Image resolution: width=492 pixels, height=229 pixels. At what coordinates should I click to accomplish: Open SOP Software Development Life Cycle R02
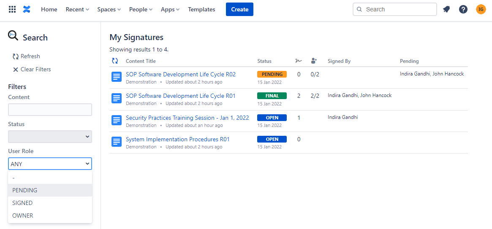point(181,74)
